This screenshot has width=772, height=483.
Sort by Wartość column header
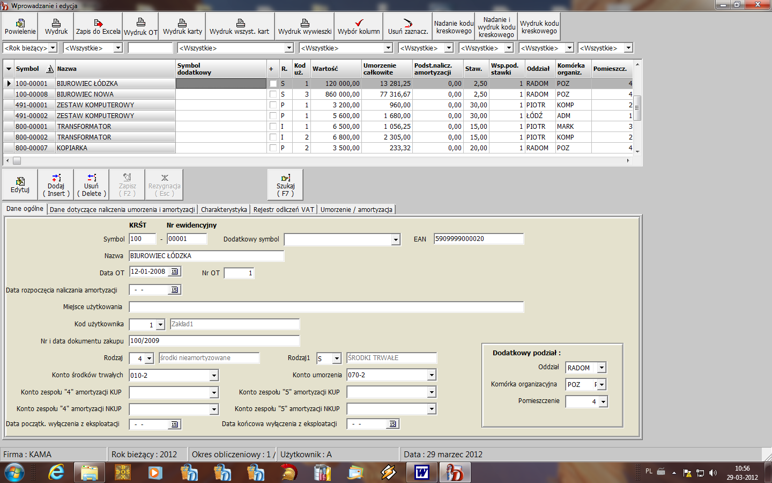coord(336,69)
